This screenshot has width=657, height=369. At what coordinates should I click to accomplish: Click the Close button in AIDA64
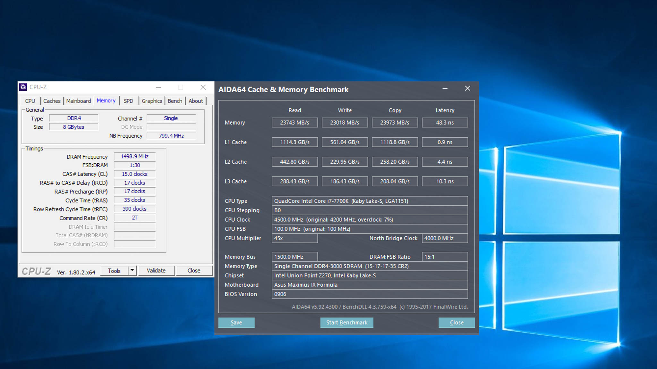(x=456, y=323)
